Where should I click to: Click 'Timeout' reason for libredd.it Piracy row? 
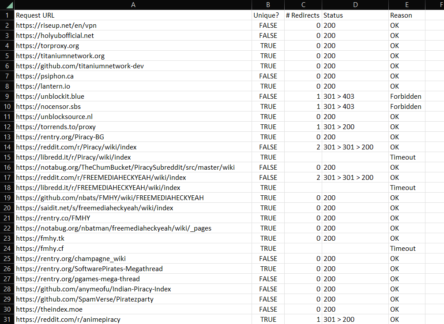pyautogui.click(x=406, y=157)
